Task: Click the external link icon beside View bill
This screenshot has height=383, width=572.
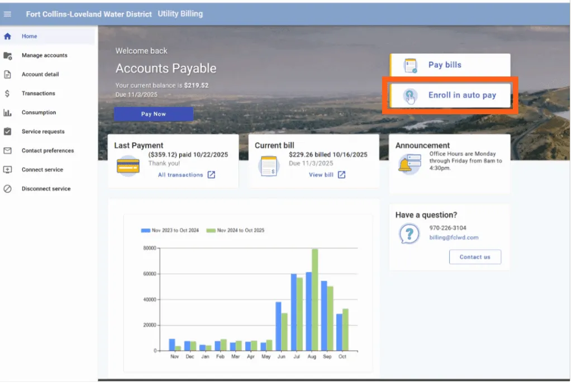Action: (x=341, y=175)
